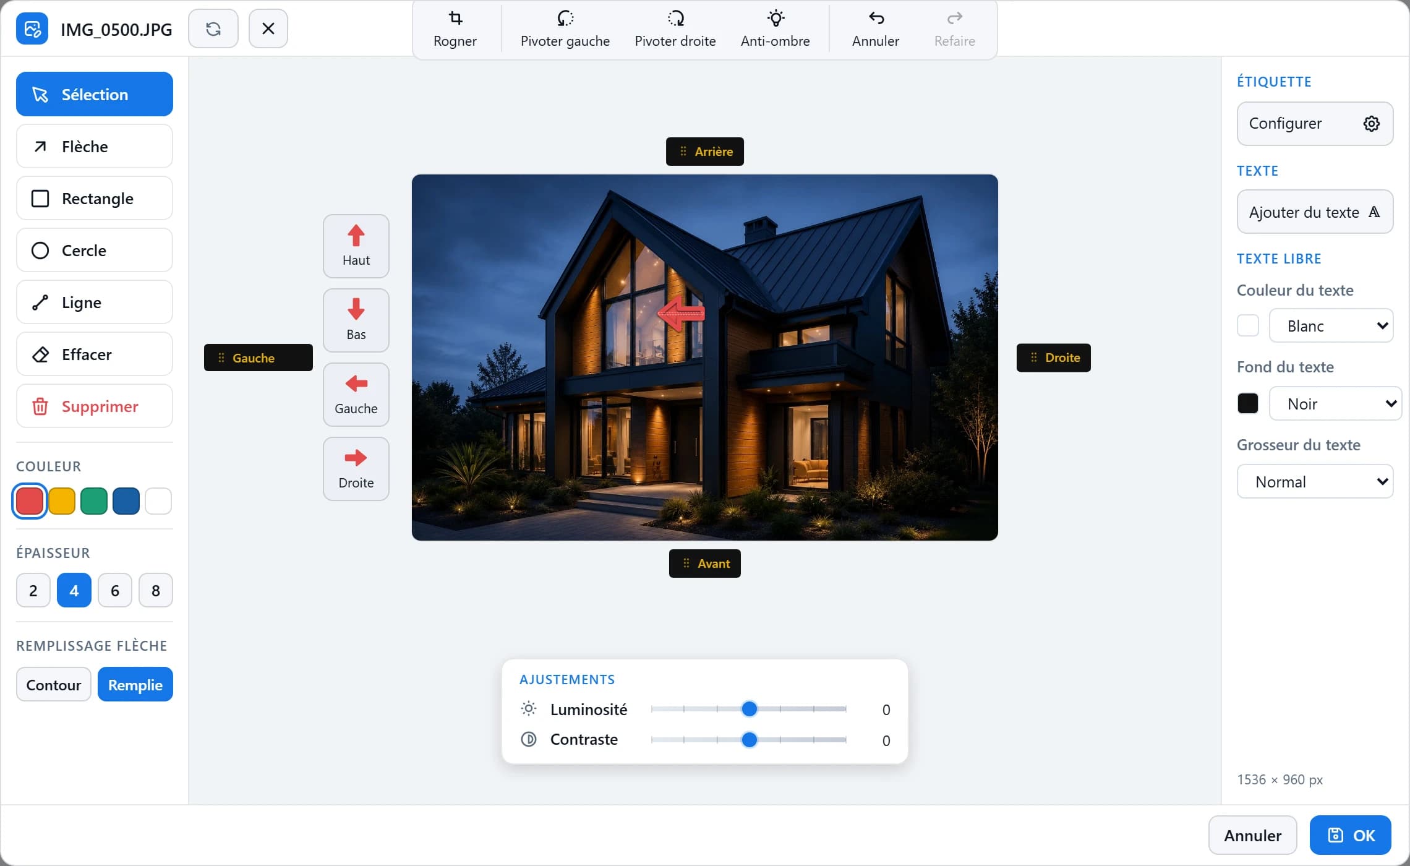Image resolution: width=1410 pixels, height=866 pixels.
Task: Set thickness to 4
Action: (x=74, y=590)
